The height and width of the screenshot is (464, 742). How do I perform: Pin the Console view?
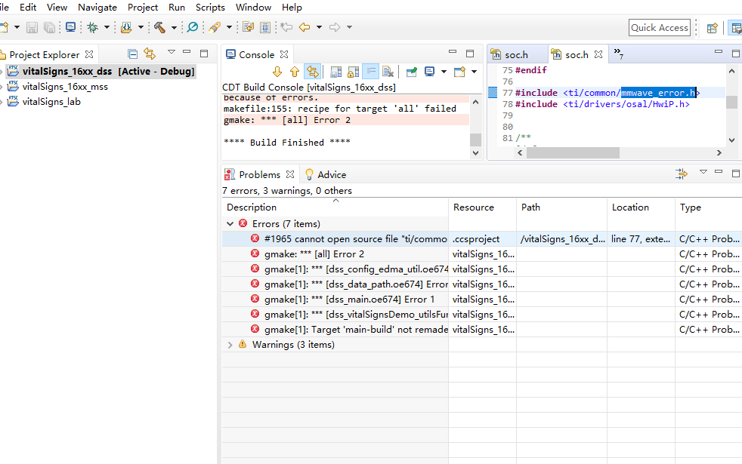(x=412, y=72)
